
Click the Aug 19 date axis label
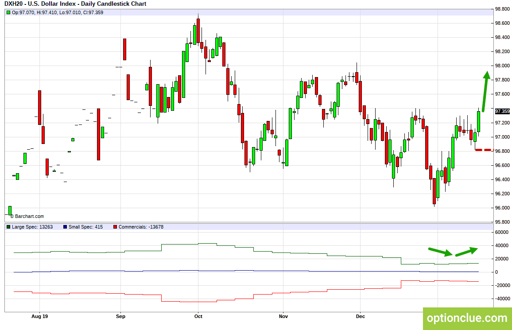pos(39,316)
